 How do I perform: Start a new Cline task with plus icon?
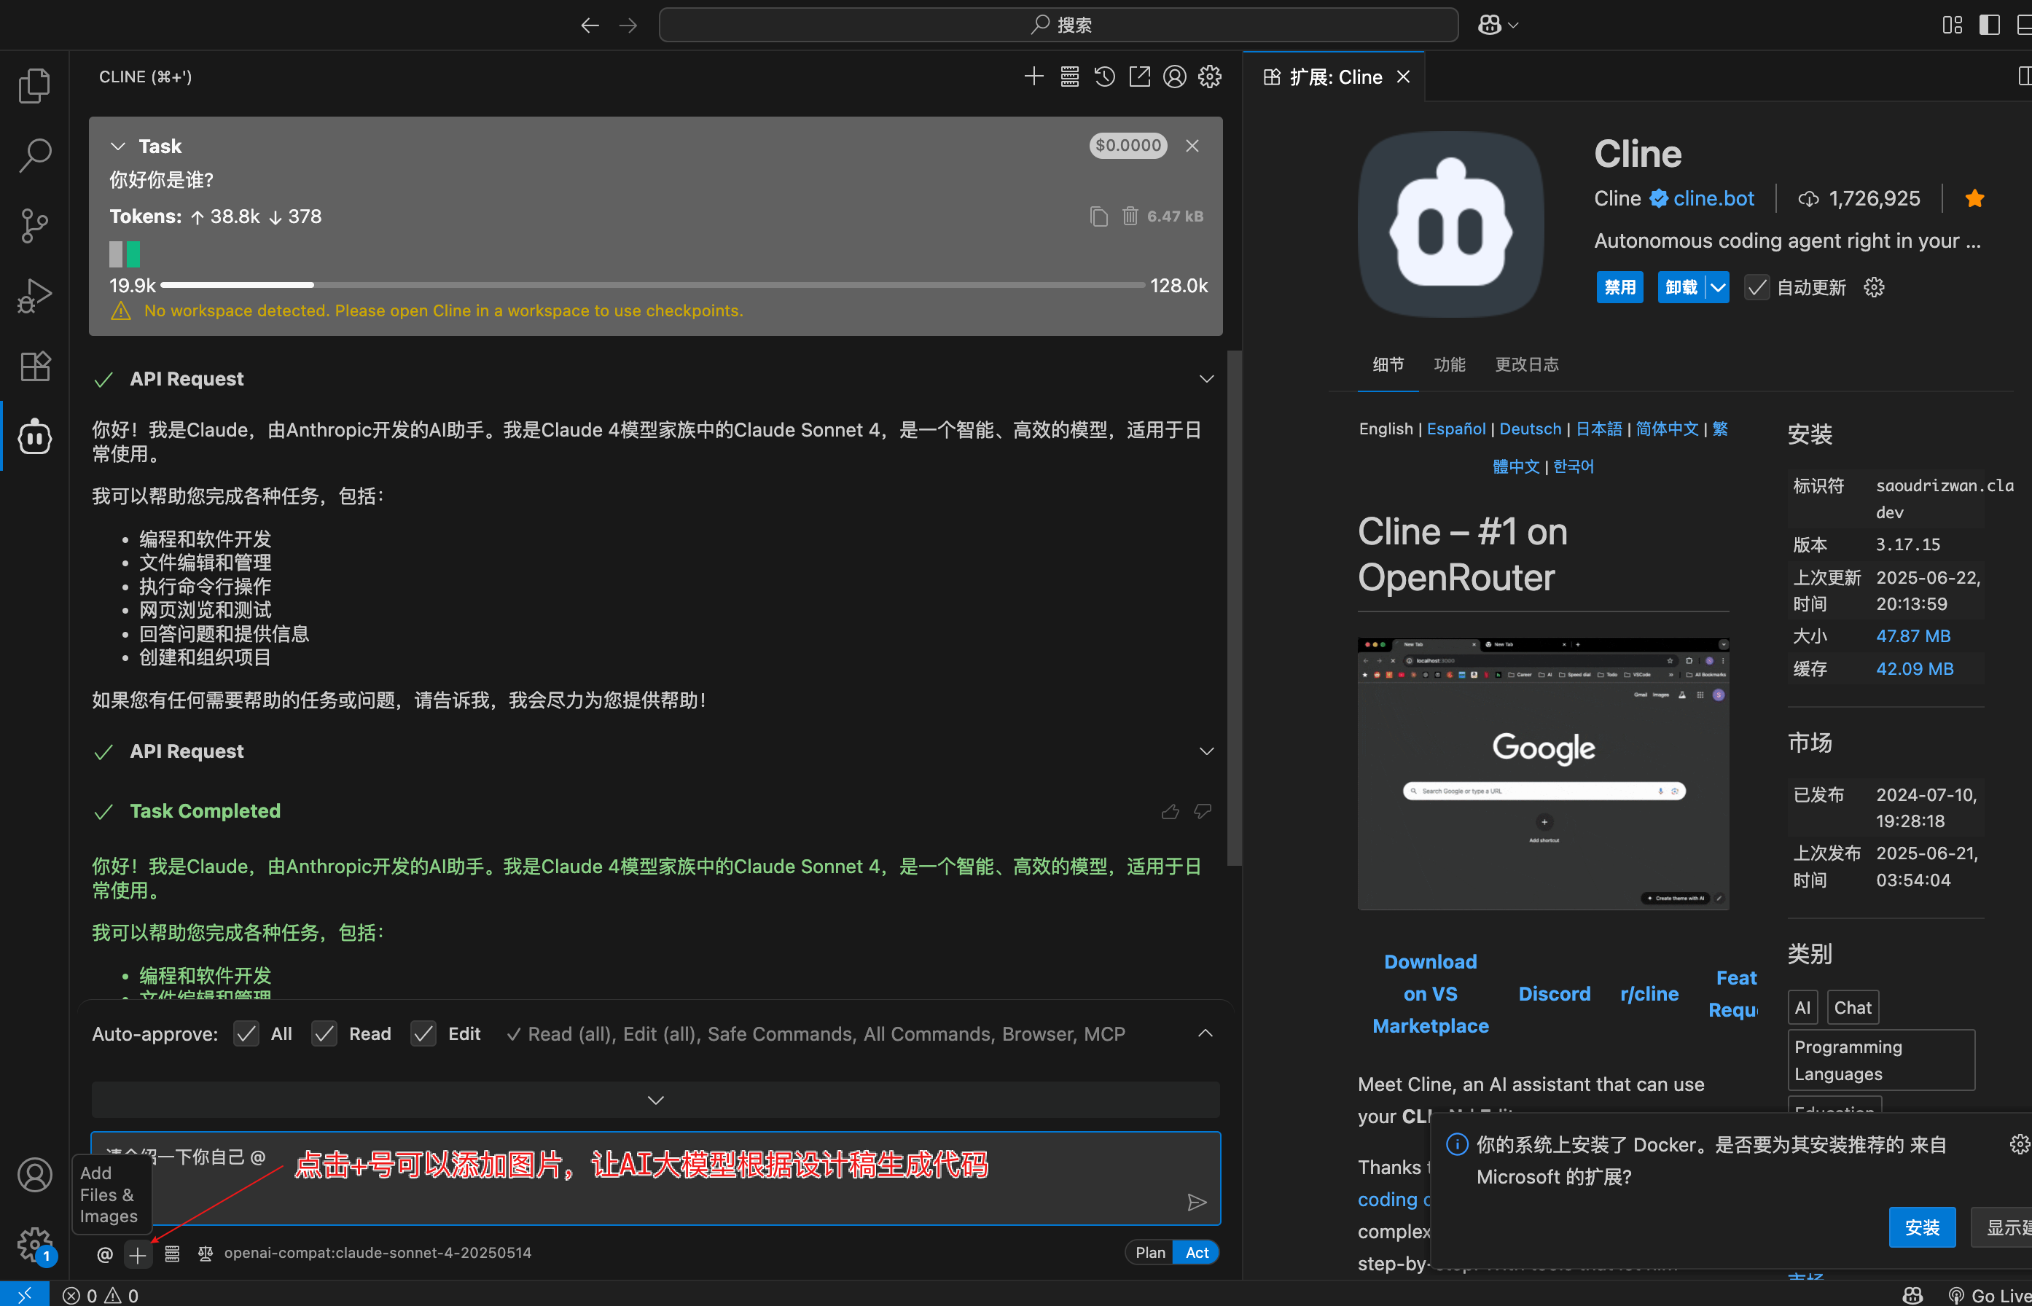click(1033, 77)
